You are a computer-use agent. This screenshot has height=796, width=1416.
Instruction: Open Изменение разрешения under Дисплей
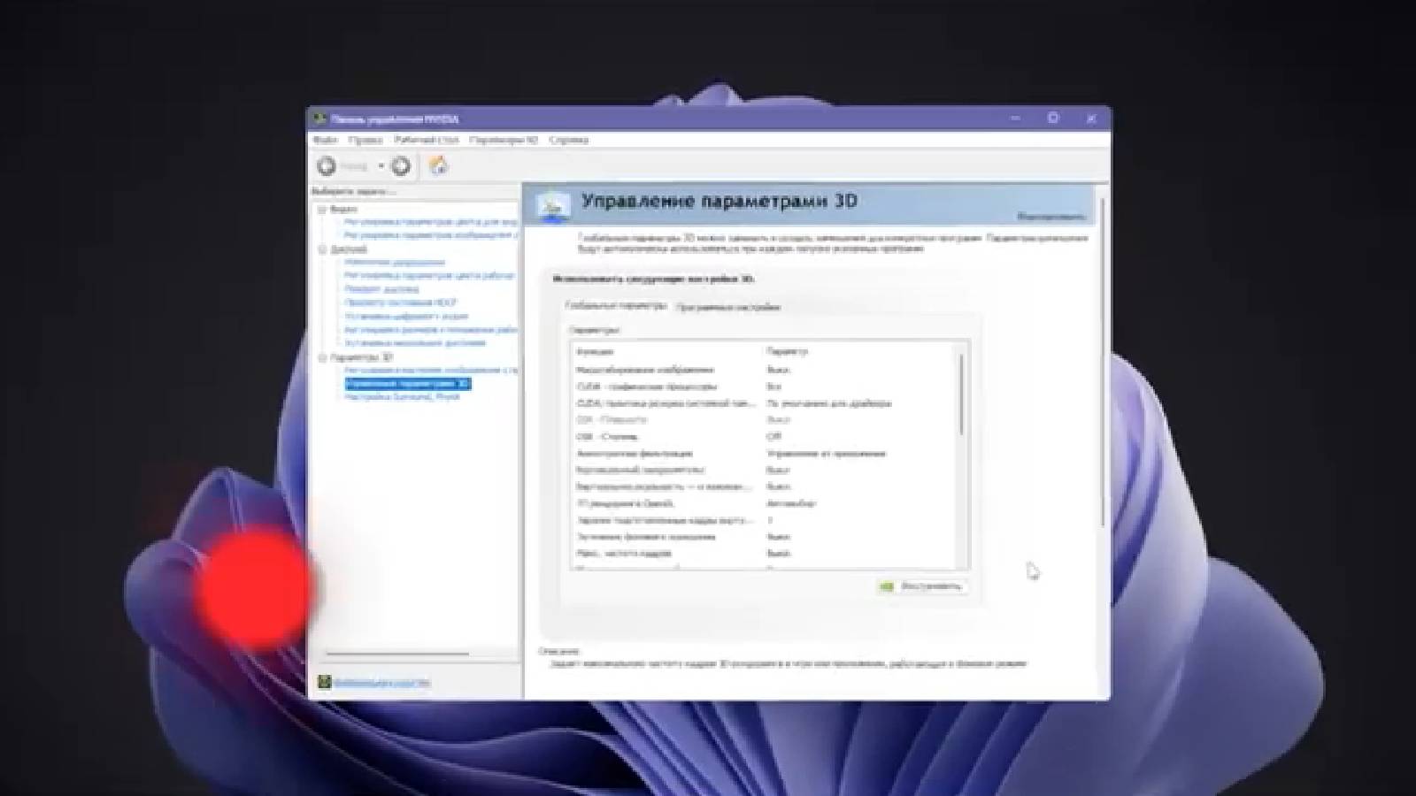pos(395,263)
